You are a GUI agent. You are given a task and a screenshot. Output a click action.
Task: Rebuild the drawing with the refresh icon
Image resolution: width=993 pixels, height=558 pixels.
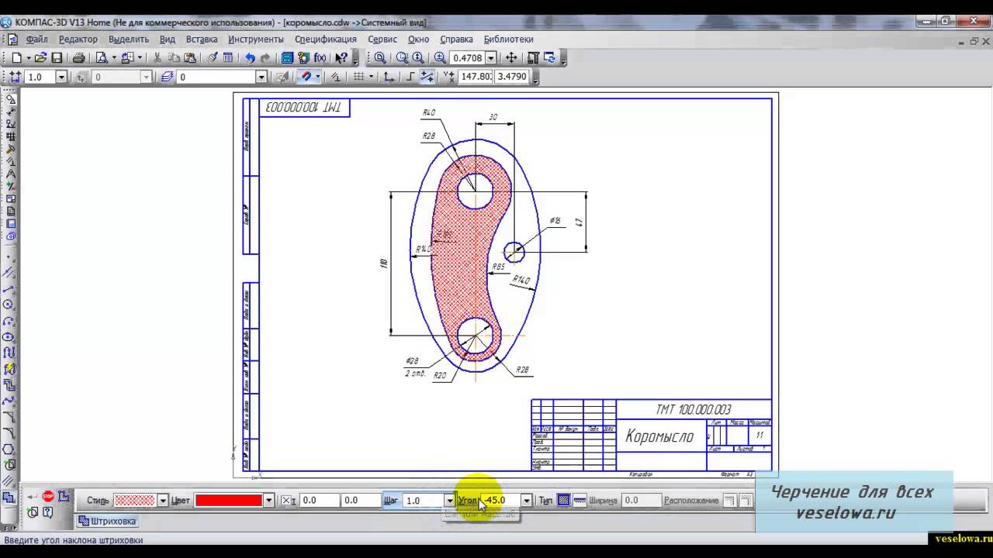550,57
